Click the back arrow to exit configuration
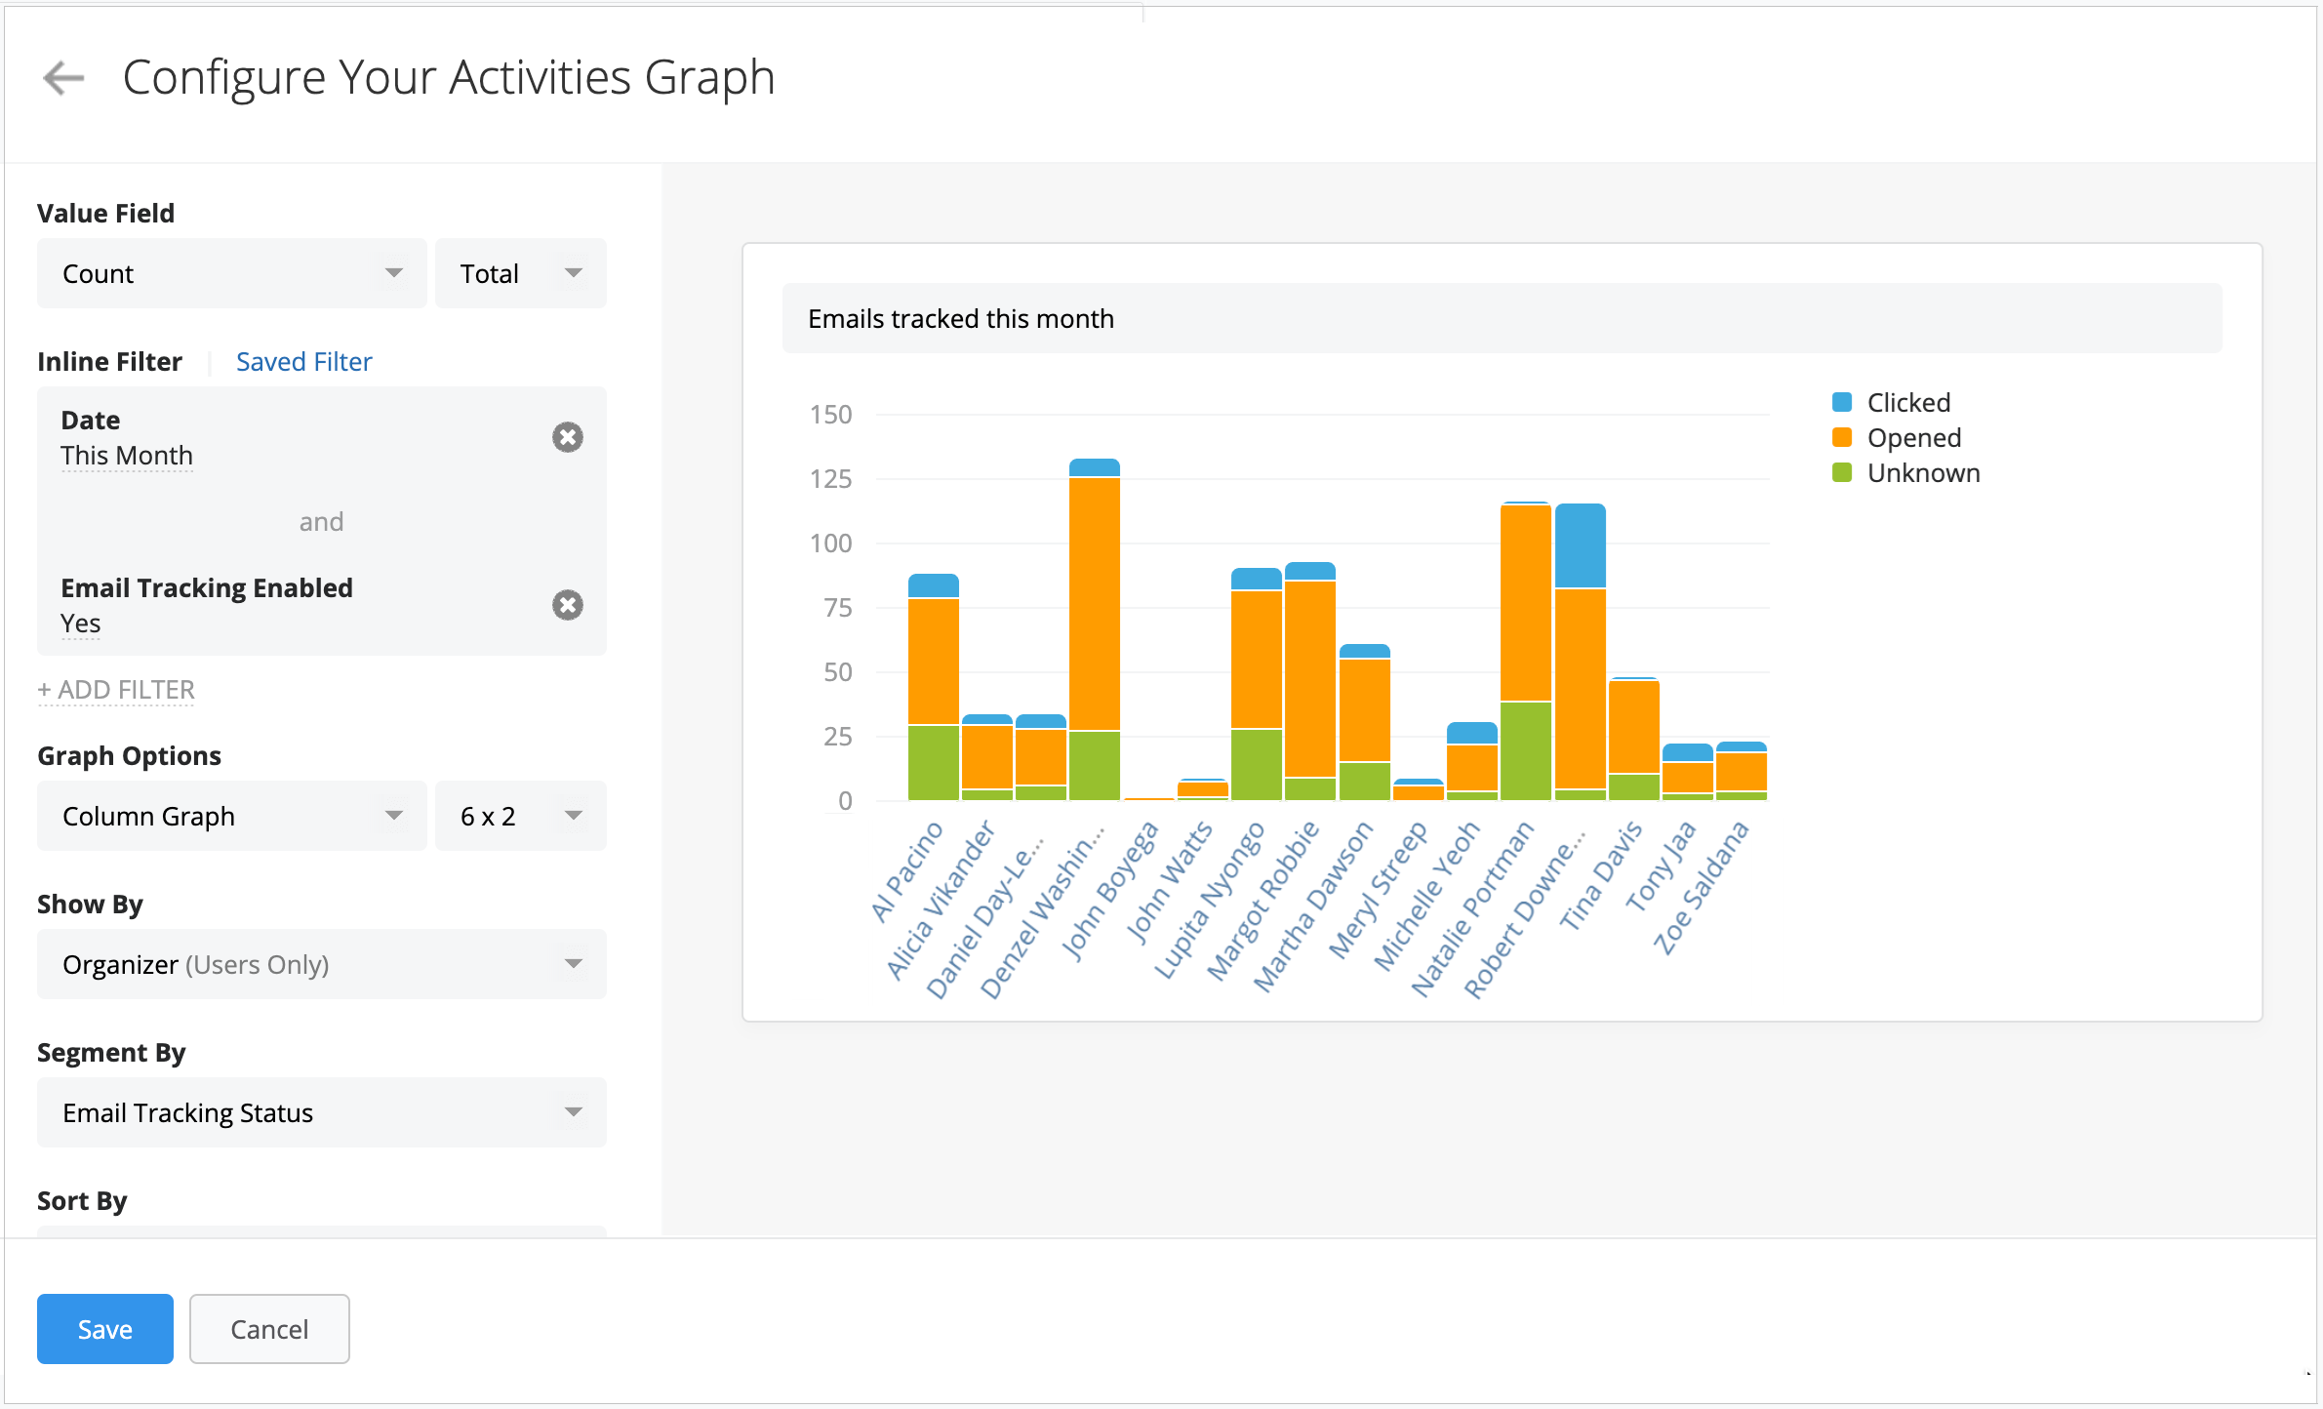The width and height of the screenshot is (2323, 1409). click(61, 77)
